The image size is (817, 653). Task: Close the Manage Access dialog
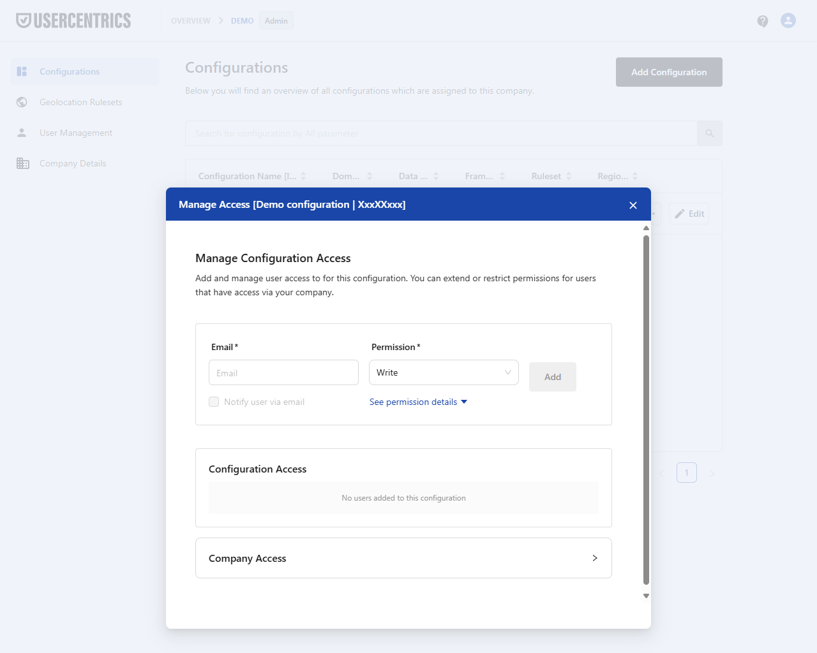point(633,205)
